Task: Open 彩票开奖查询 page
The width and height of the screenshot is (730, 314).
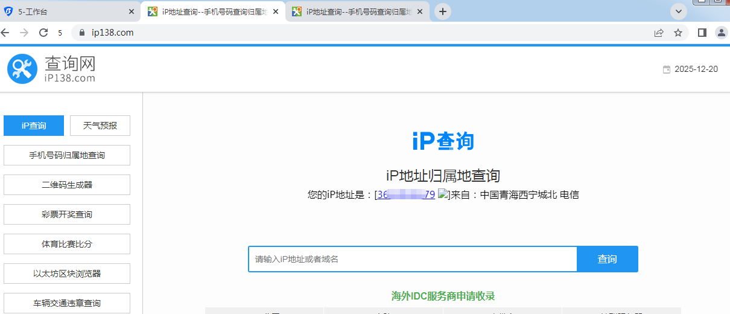Action: coord(67,214)
